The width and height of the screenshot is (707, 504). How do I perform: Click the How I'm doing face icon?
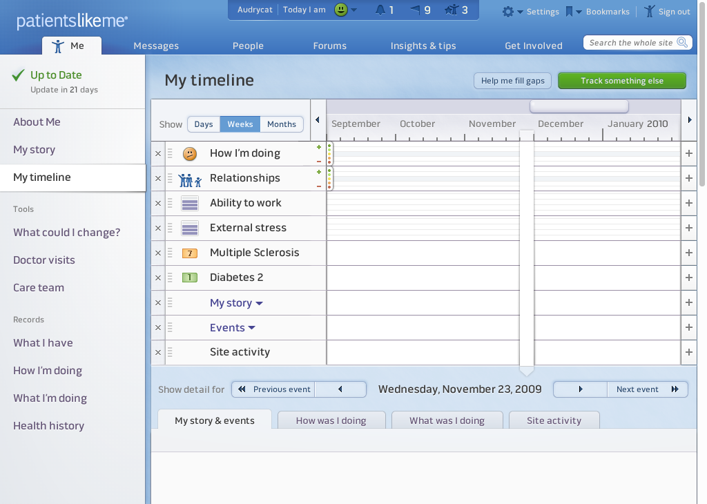coord(190,154)
